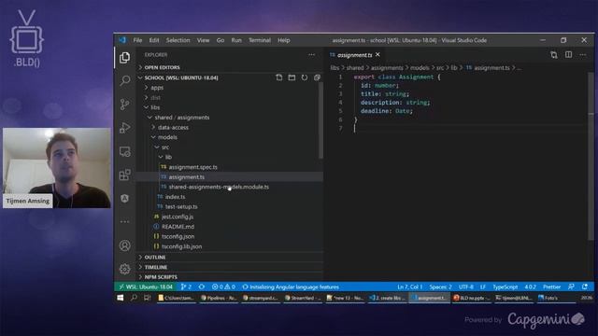Expand the Timeline section
Image resolution: width=598 pixels, height=336 pixels.
[x=230, y=267]
